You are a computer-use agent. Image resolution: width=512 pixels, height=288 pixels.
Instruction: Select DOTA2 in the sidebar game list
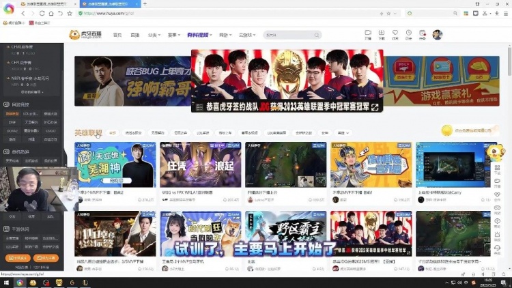point(12,130)
